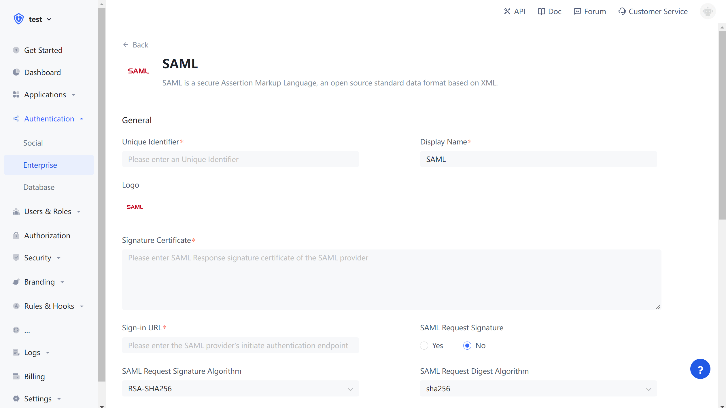Click the Authorization lock icon
This screenshot has height=408, width=726.
pyautogui.click(x=16, y=236)
